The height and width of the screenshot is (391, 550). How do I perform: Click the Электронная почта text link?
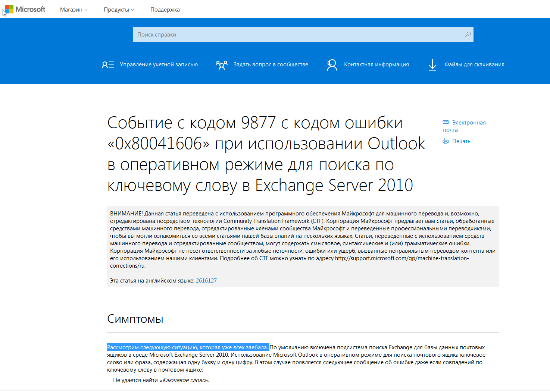(x=469, y=123)
